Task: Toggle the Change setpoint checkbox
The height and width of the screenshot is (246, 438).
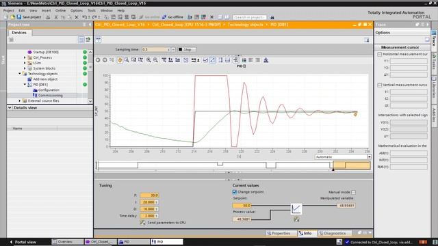Action: click(234, 192)
